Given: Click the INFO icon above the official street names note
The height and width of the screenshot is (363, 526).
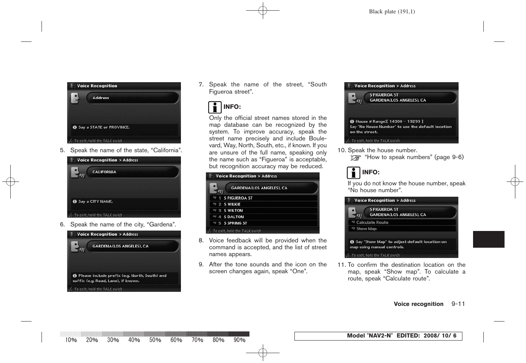Looking at the screenshot, I should tap(215, 107).
